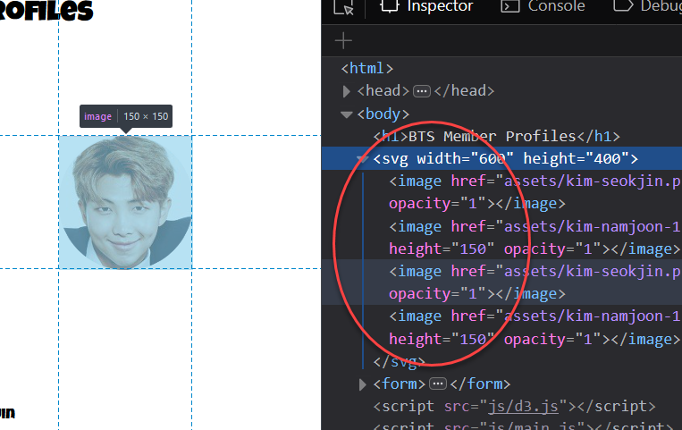Select the h1 BTS Member Profiles node
Screen dimensions: 682x430
pyautogui.click(x=496, y=136)
